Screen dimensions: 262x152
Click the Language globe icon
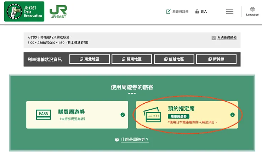pyautogui.click(x=252, y=9)
